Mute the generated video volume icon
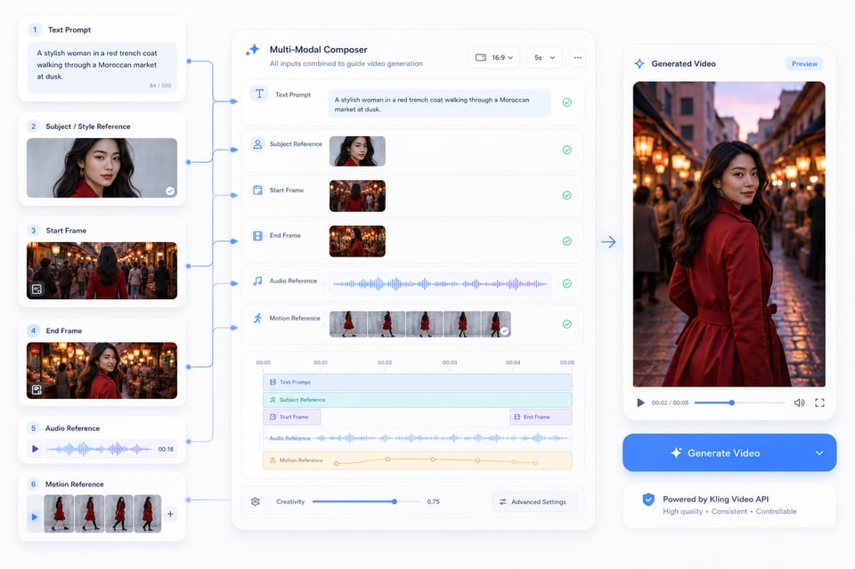855x569 pixels. click(799, 402)
